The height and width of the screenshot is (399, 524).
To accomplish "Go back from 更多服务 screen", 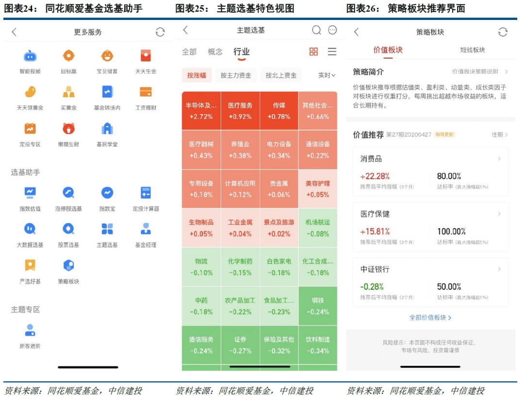I will tap(14, 32).
